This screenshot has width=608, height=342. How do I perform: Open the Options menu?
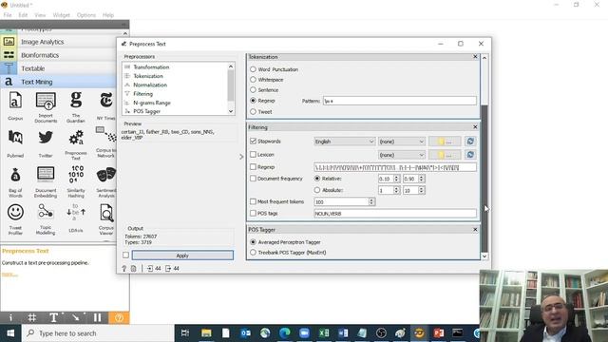86,15
